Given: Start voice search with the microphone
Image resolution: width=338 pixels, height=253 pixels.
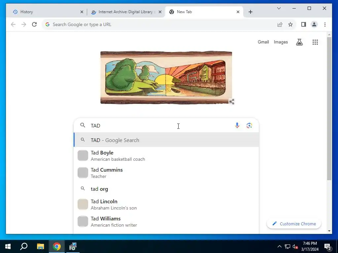Looking at the screenshot, I should (237, 126).
